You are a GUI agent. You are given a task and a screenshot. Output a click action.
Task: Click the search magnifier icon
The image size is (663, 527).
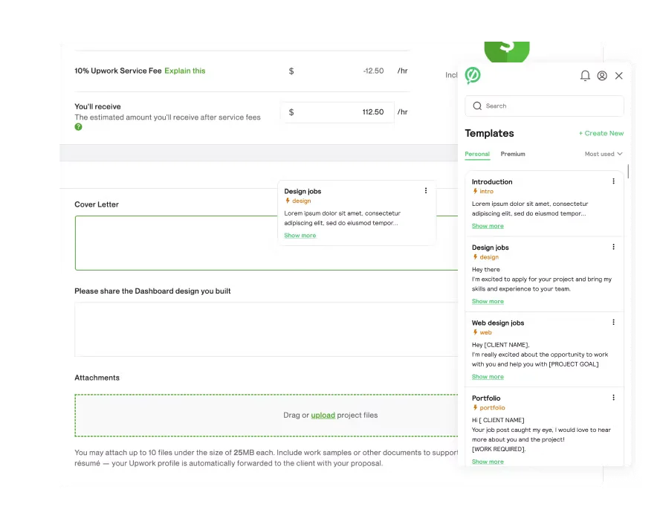pos(477,106)
